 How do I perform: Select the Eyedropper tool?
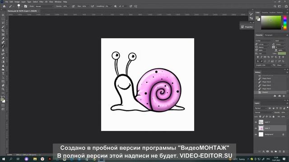(3, 38)
